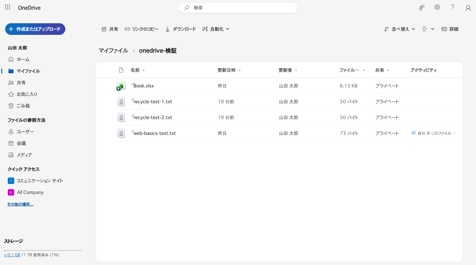Expand the 名前 column header menu
Image resolution: width=476 pixels, height=265 pixels.
tap(138, 70)
